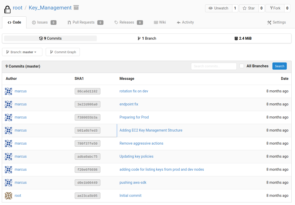Click the archive icon next to Key_Management
This screenshot has height=205, width=295.
[76, 7]
